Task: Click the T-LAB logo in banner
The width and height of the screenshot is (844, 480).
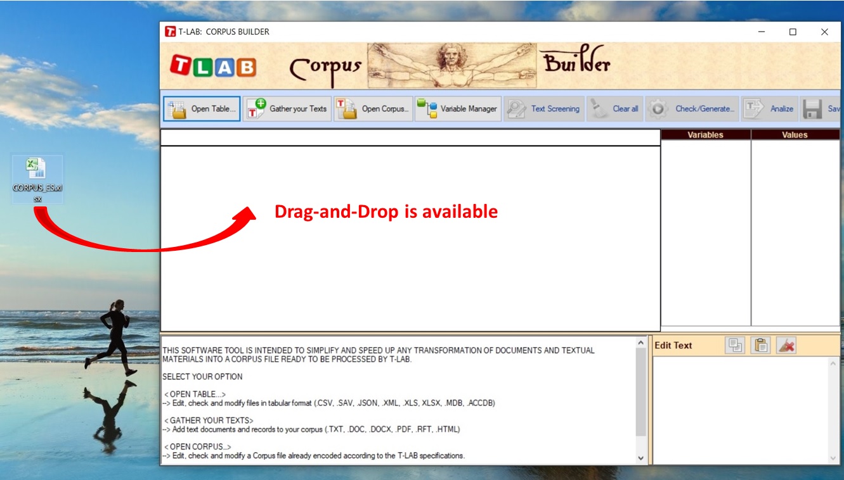Action: coord(213,66)
